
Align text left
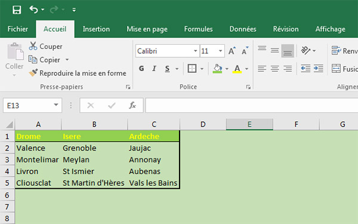pos(262,68)
